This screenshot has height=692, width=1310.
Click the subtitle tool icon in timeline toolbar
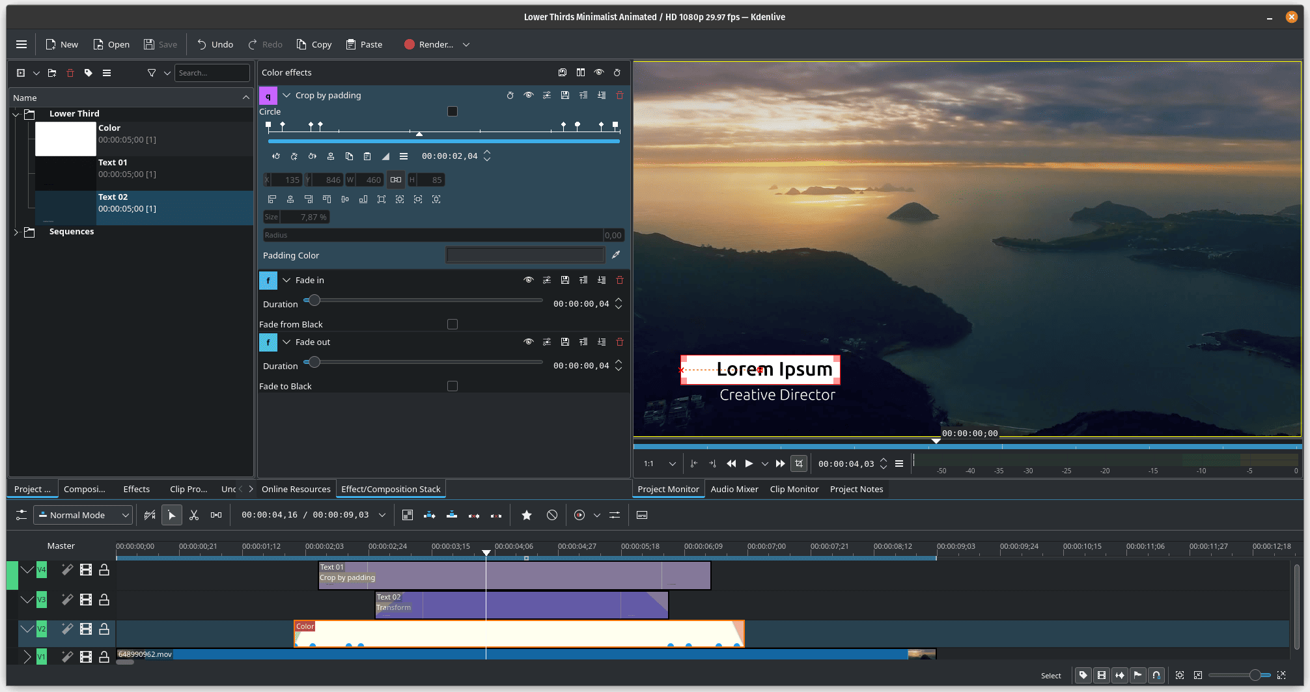[642, 515]
